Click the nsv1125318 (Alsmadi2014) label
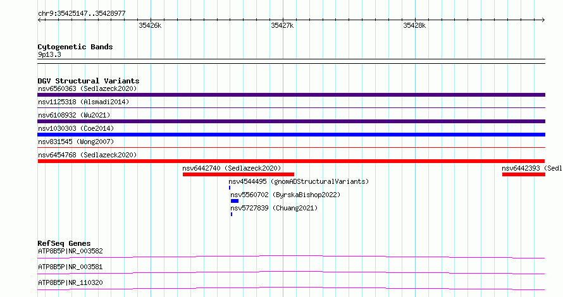The image size is (563, 297). point(84,102)
